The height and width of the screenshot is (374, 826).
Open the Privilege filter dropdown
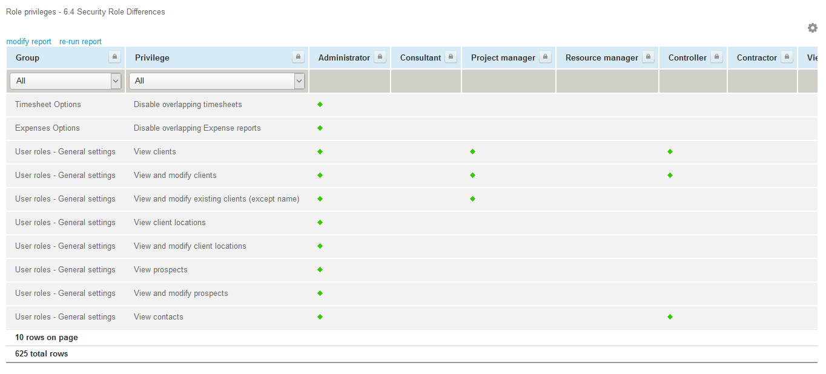click(x=217, y=80)
